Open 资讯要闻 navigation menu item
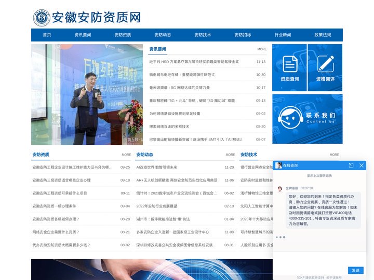 click(83, 35)
